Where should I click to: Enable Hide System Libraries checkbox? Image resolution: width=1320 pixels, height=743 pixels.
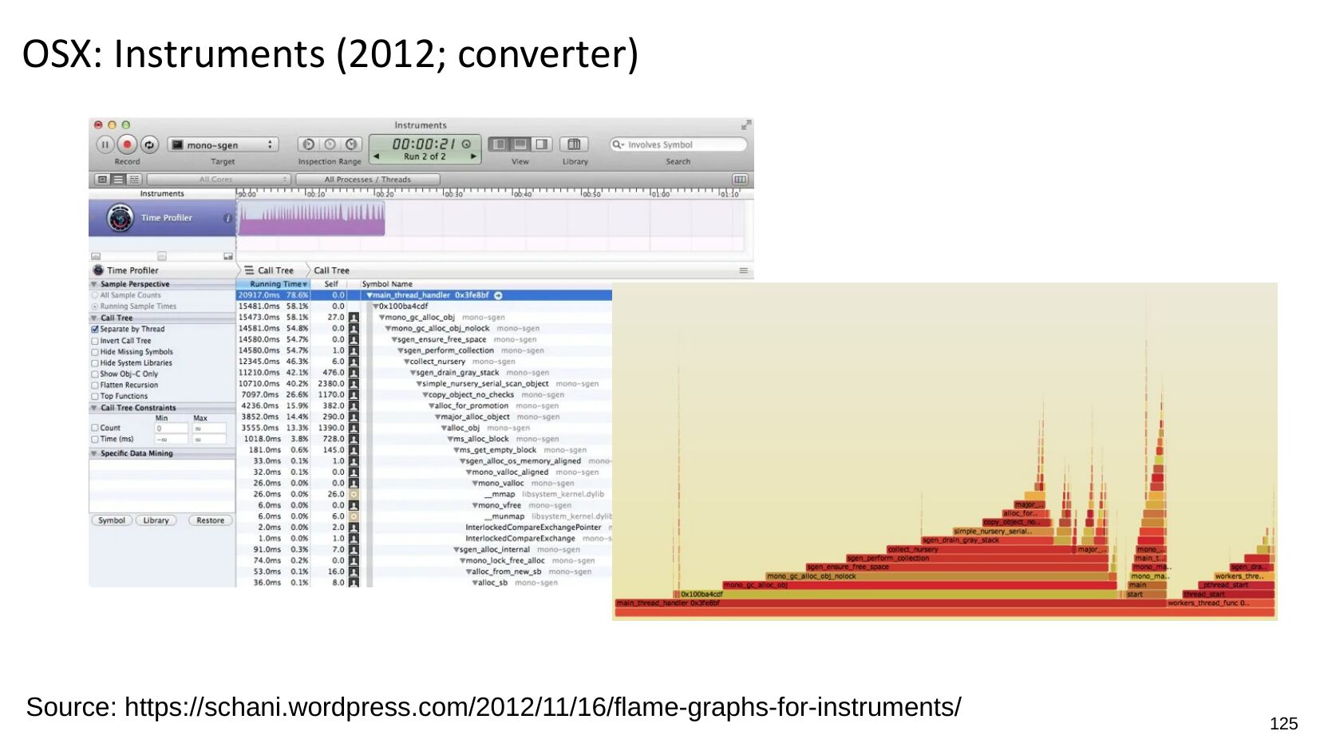pos(95,363)
